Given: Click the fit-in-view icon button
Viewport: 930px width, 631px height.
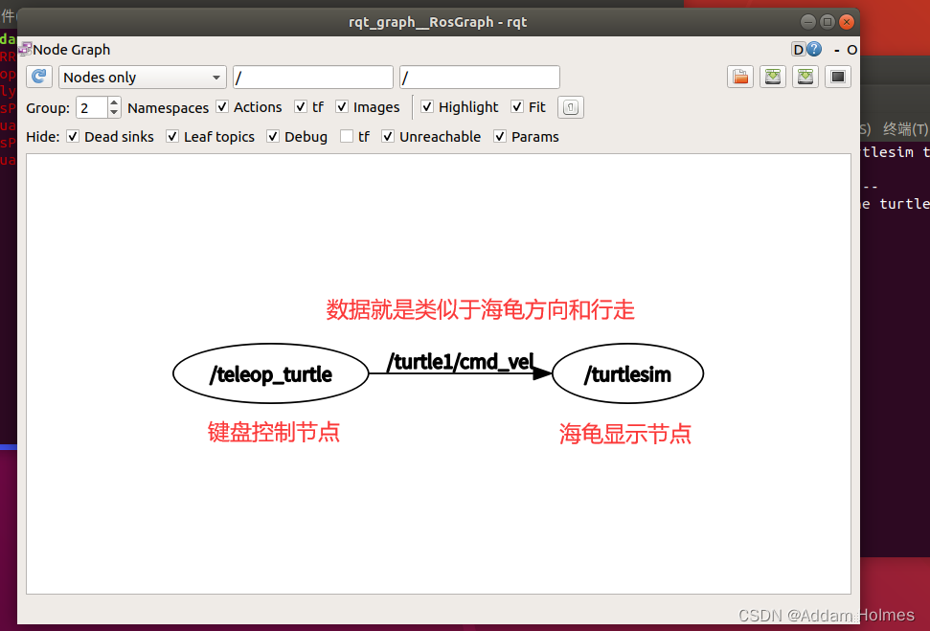Looking at the screenshot, I should pyautogui.click(x=571, y=107).
